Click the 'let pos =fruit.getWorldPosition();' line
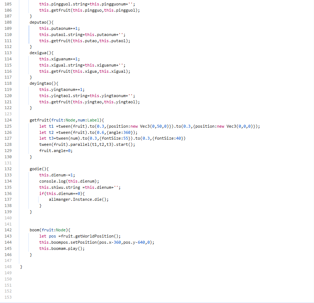The width and height of the screenshot is (314, 303). point(80,236)
